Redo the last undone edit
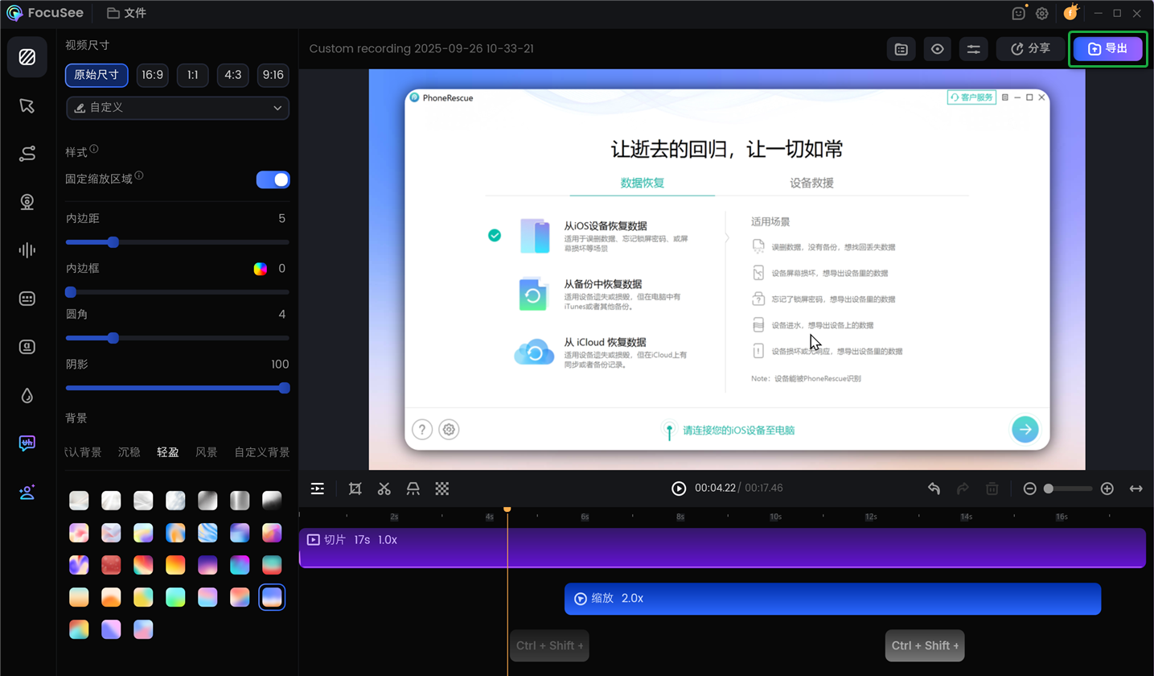1154x676 pixels. tap(963, 488)
